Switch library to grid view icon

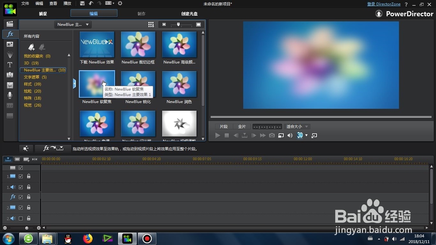click(151, 25)
